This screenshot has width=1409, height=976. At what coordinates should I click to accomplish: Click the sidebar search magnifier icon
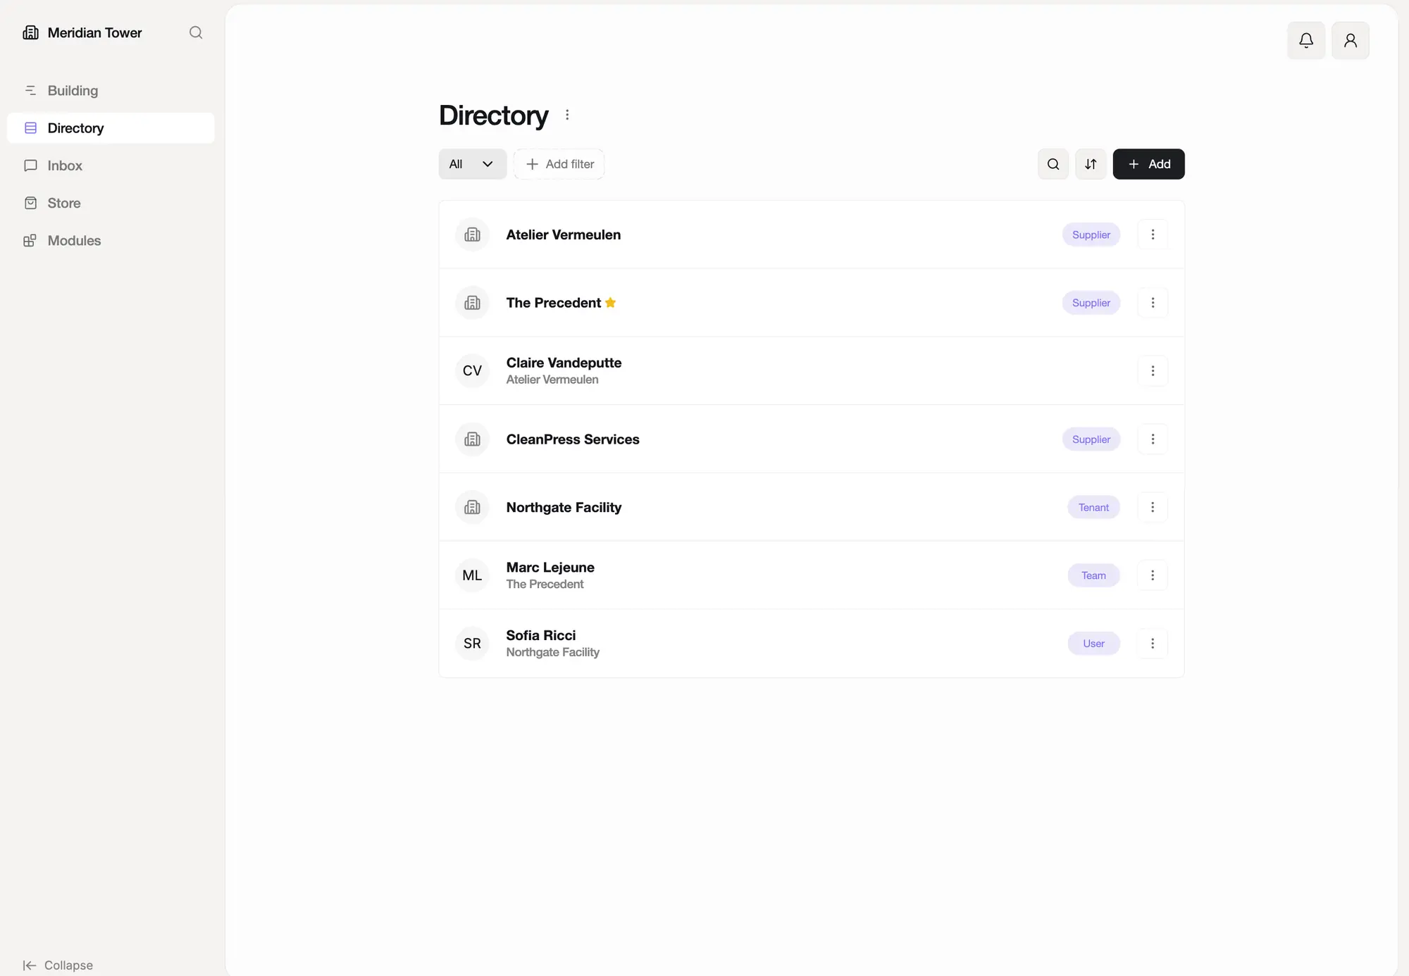coord(196,32)
